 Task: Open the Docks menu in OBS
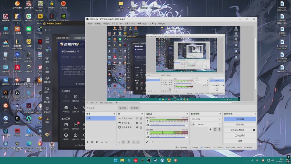[117, 24]
